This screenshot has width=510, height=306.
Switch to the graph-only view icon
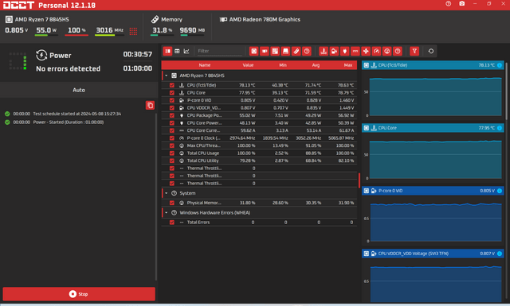coord(186,51)
